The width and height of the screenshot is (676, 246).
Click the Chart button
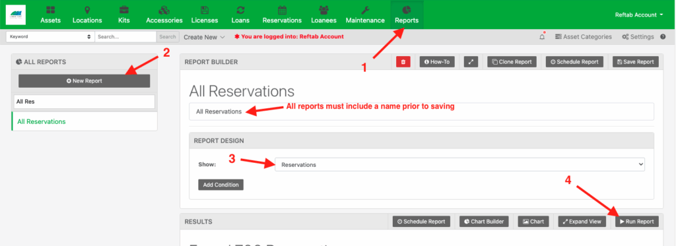533,222
